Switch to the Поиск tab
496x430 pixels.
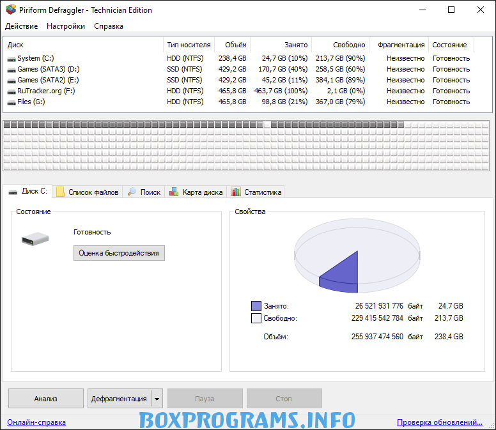144,192
